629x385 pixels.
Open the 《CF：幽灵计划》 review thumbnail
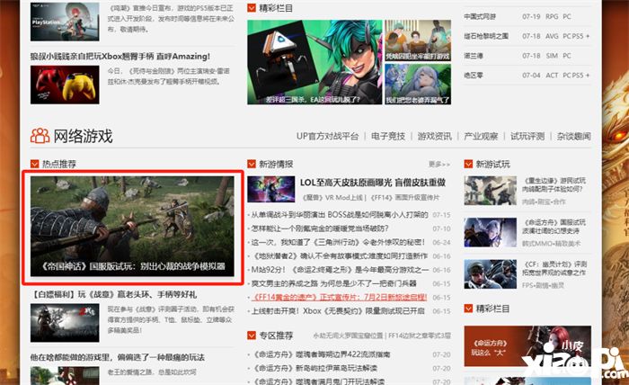(x=491, y=274)
